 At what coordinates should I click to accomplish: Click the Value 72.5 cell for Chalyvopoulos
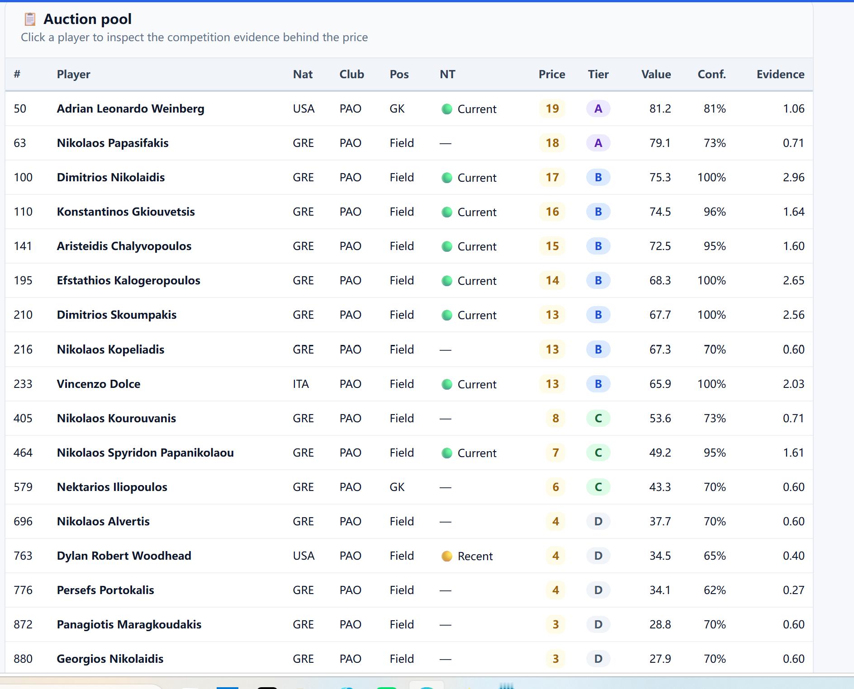click(x=660, y=246)
